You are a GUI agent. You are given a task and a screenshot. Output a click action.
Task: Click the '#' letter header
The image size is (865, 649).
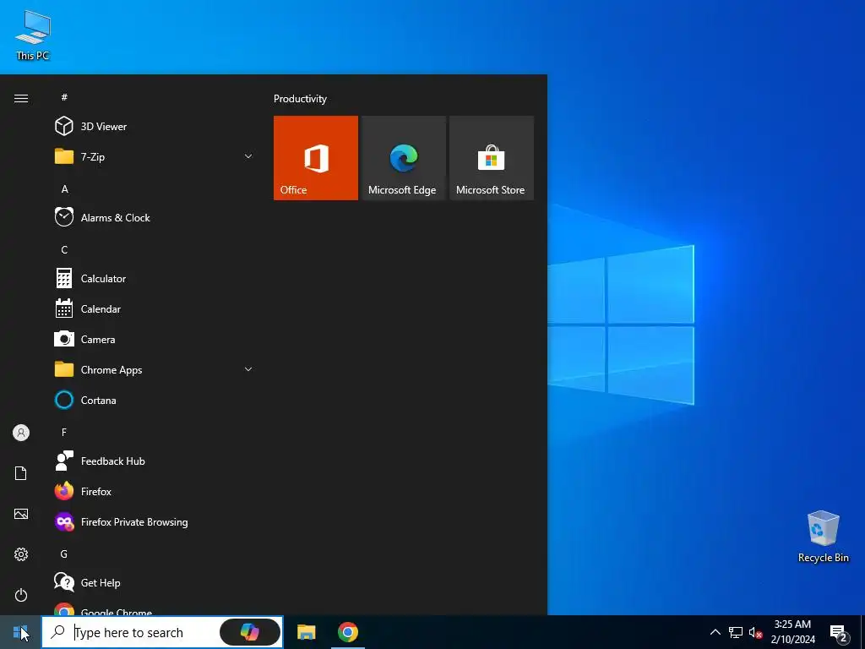[x=64, y=97]
